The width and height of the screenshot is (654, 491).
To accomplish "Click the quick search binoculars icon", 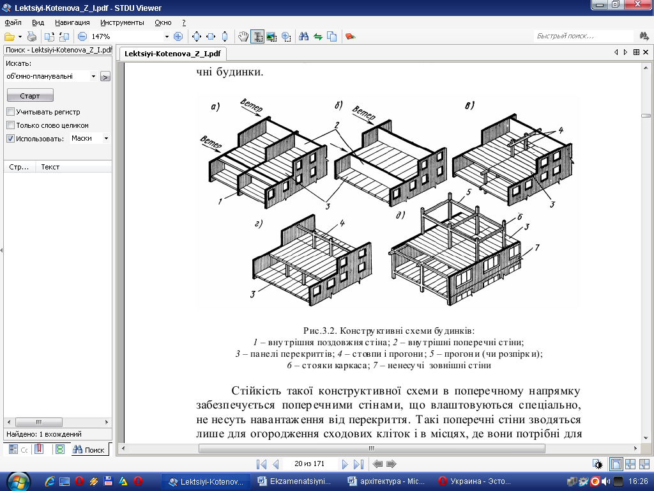I will coord(644,36).
